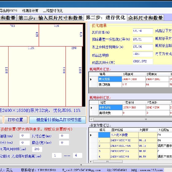Click the input field showing 4 after the dashes
This screenshot has width=172, height=172.
pyautogui.click(x=77, y=155)
